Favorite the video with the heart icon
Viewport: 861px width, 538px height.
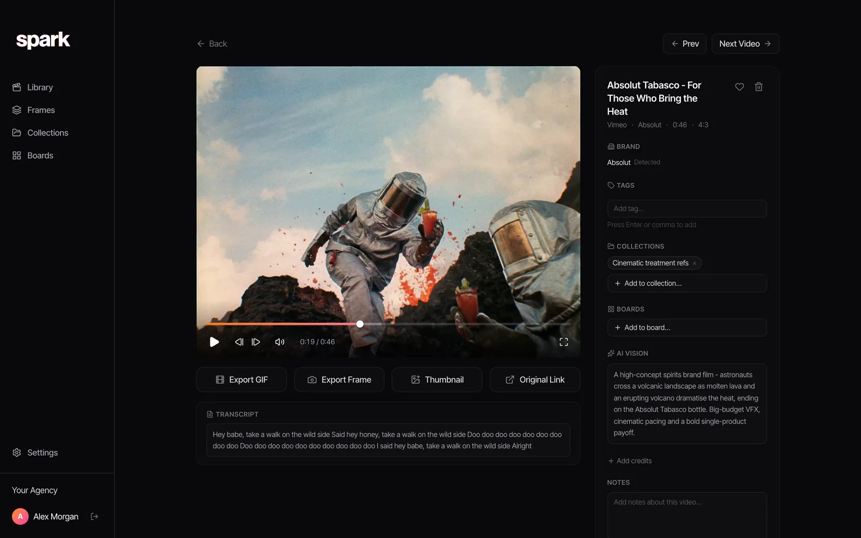click(x=739, y=87)
